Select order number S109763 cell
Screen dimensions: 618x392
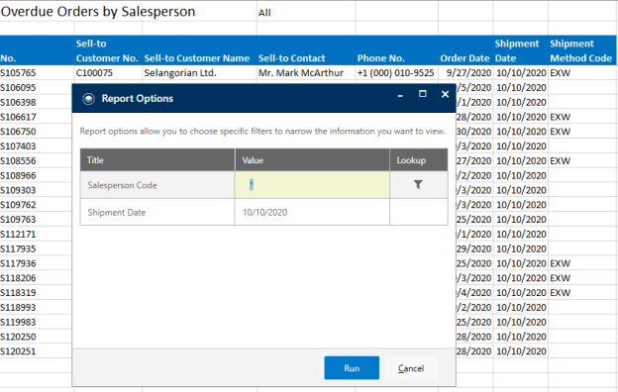(x=36, y=220)
